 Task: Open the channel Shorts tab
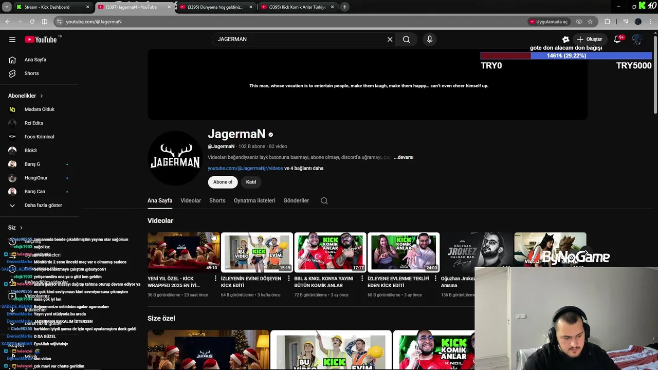[217, 201]
